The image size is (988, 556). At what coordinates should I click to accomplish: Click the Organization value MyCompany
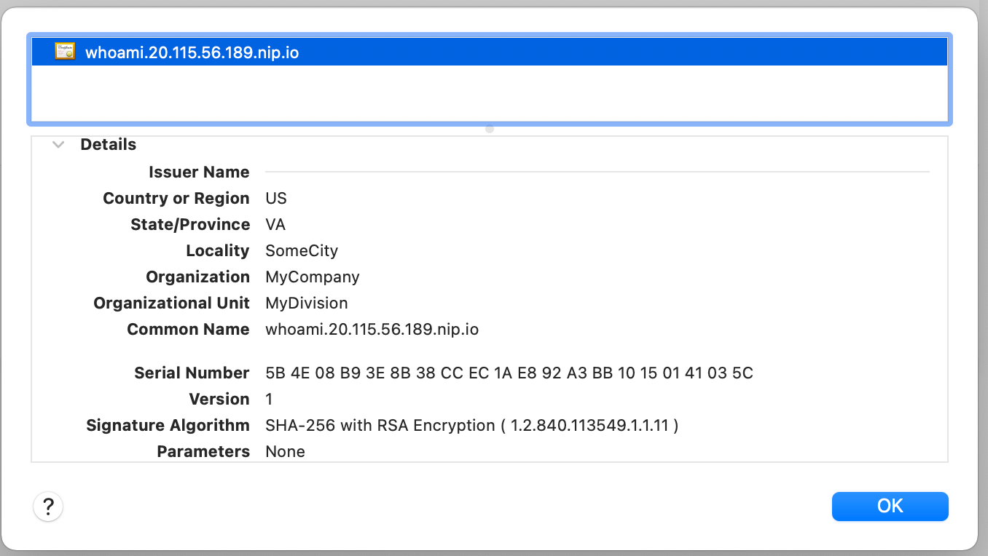tap(313, 277)
